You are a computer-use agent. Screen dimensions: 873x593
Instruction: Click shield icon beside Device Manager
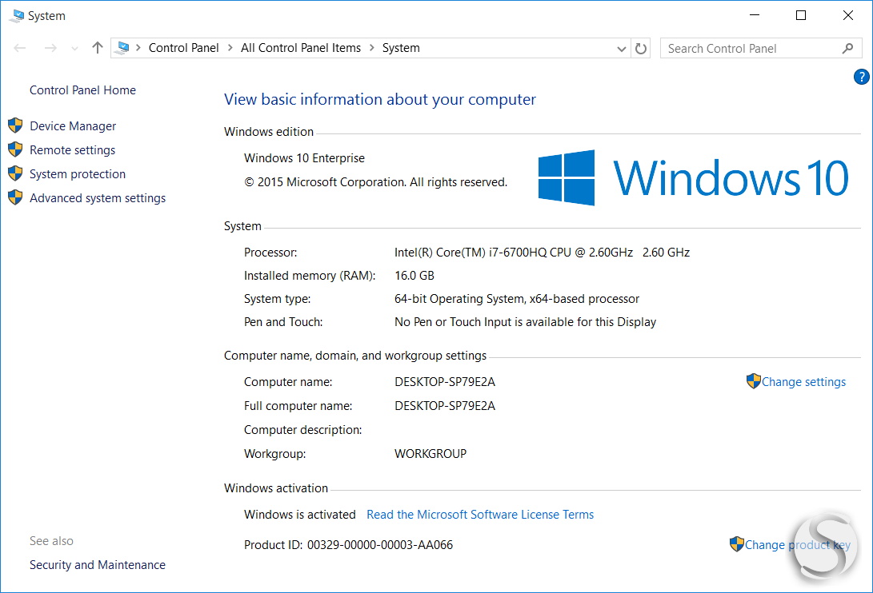tap(15, 125)
